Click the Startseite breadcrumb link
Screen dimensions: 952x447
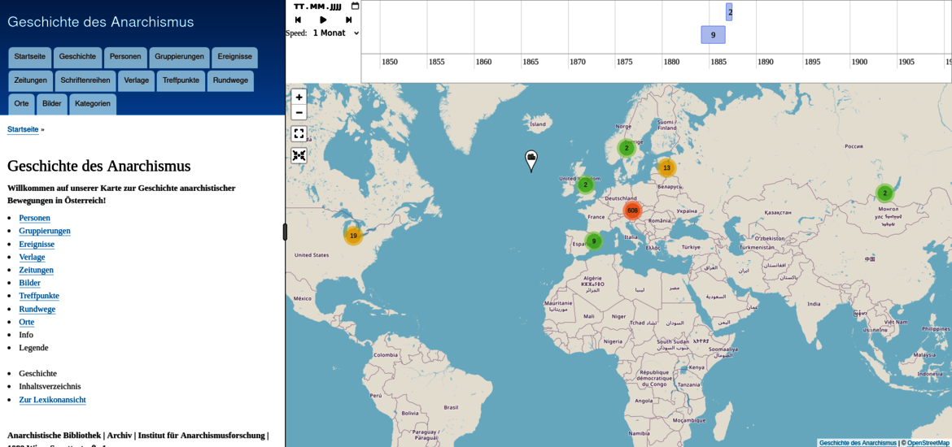click(x=23, y=129)
